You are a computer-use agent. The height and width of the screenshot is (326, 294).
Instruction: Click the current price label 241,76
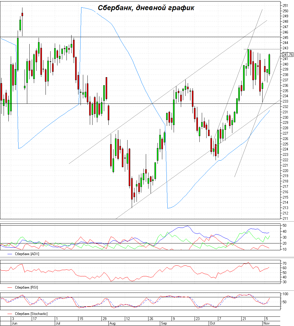point(287,55)
